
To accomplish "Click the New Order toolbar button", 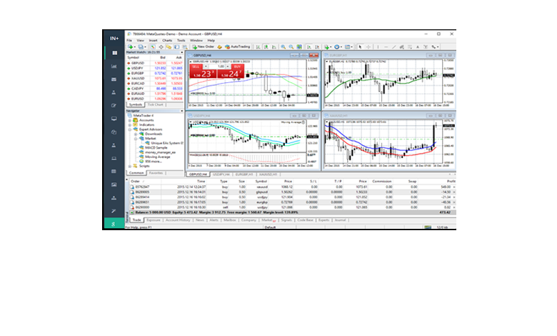I will tap(204, 46).
